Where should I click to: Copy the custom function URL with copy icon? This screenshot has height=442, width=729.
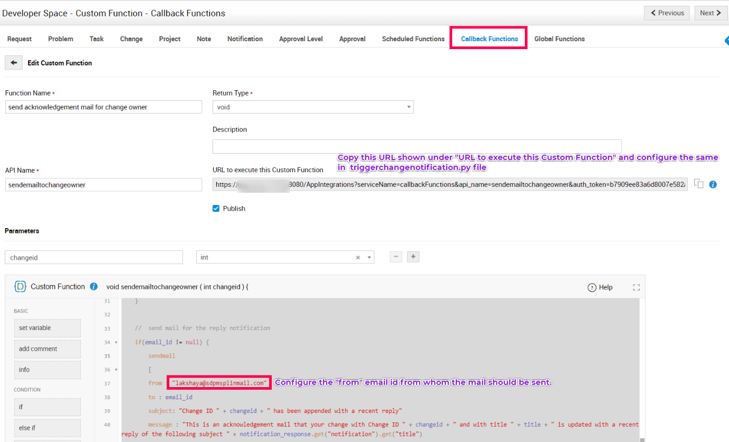pos(699,184)
